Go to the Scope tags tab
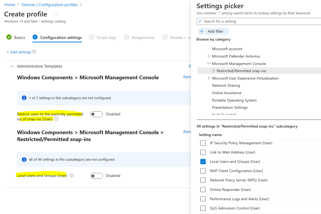 (x=103, y=37)
